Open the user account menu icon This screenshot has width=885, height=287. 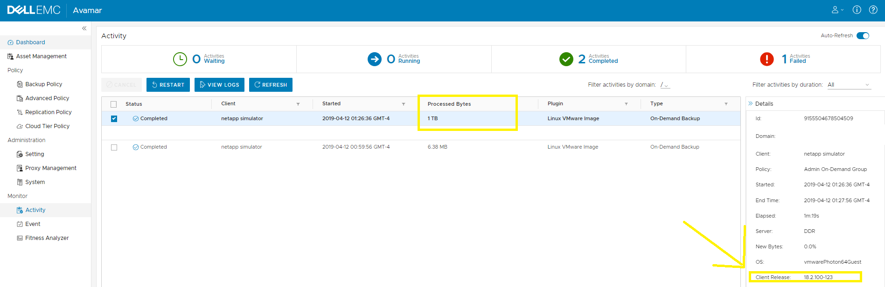click(838, 10)
